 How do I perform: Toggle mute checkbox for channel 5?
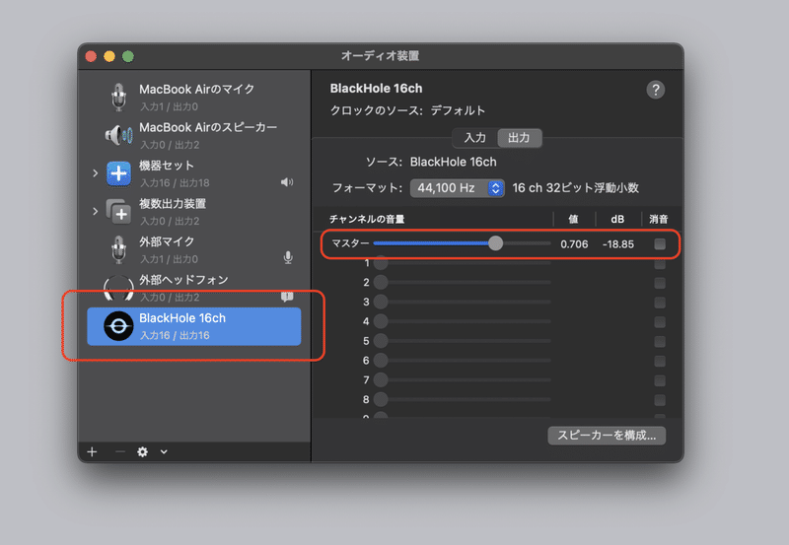click(660, 341)
